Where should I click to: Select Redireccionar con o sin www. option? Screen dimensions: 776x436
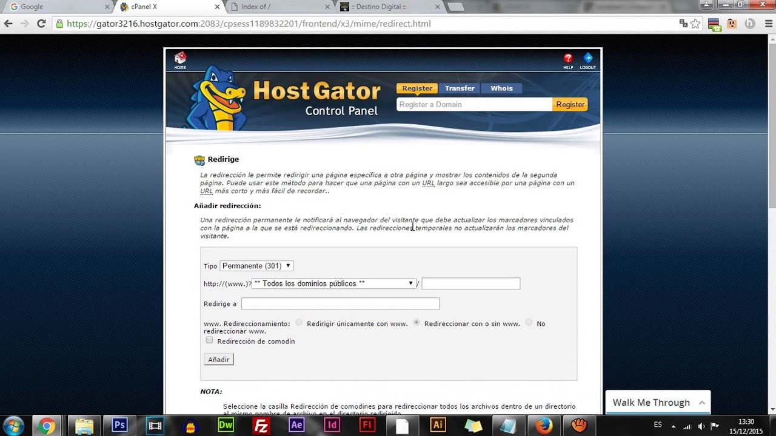pos(416,323)
